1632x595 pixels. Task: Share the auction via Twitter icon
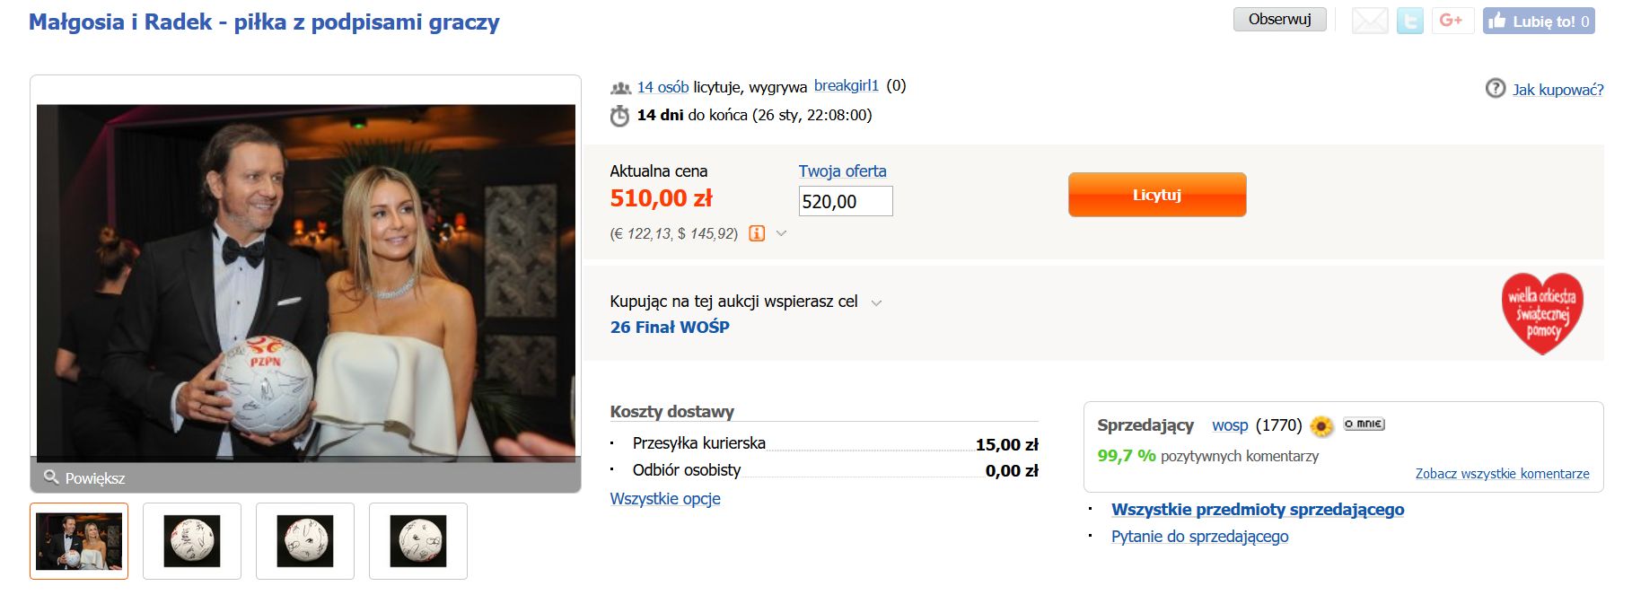1410,21
